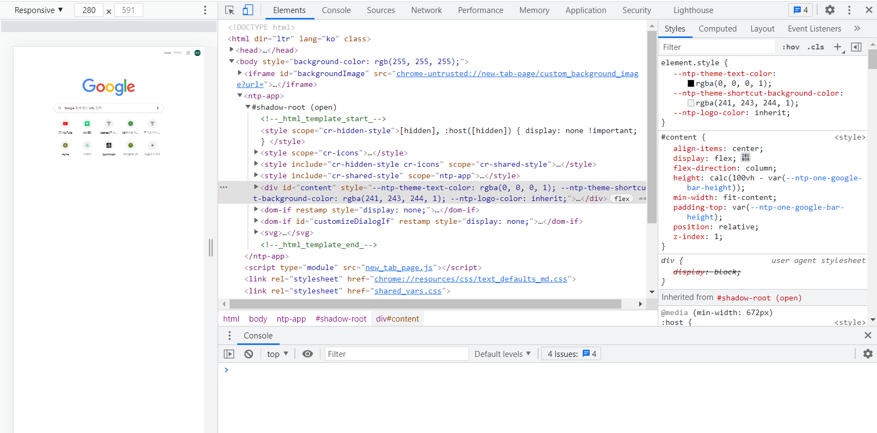
Task: Create a live expression with the eye icon
Action: click(307, 354)
